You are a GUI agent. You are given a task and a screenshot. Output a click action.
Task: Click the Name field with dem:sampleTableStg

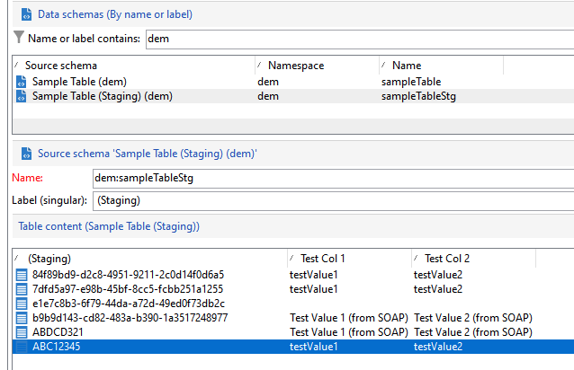point(333,178)
